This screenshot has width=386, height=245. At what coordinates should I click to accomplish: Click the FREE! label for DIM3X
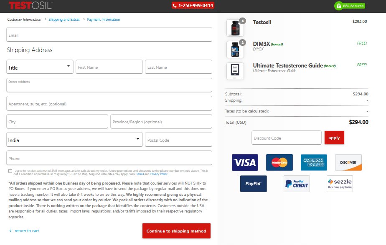(x=362, y=43)
